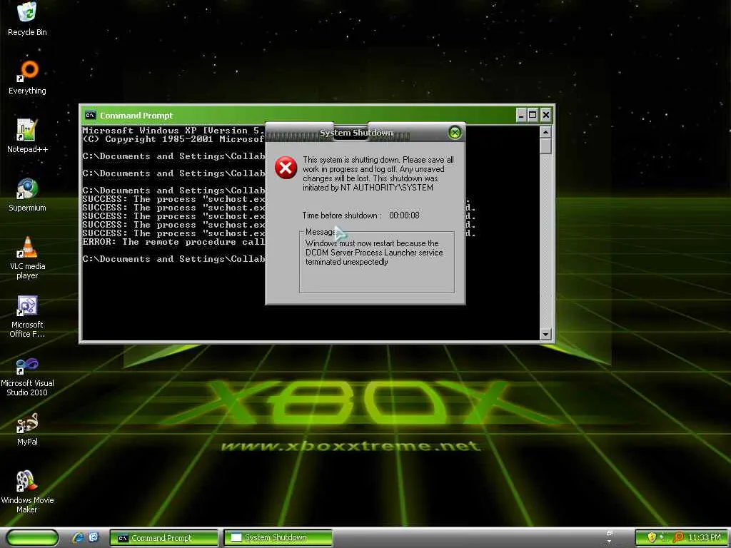This screenshot has height=548, width=731.
Task: Switch to System Shutdown taskbar button
Action: click(x=278, y=538)
